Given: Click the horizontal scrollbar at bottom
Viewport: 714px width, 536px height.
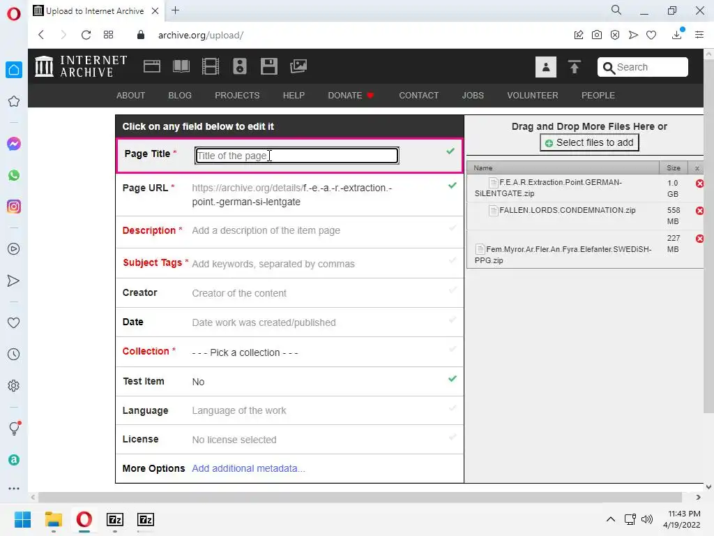Looking at the screenshot, I should [x=360, y=497].
